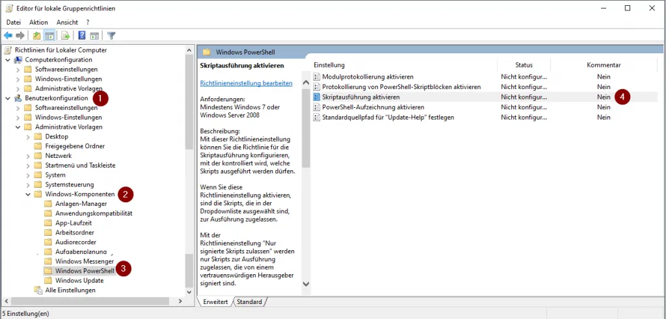The image size is (666, 319).
Task: Expand the Startmenü und Taskleiste node
Action: [28, 166]
